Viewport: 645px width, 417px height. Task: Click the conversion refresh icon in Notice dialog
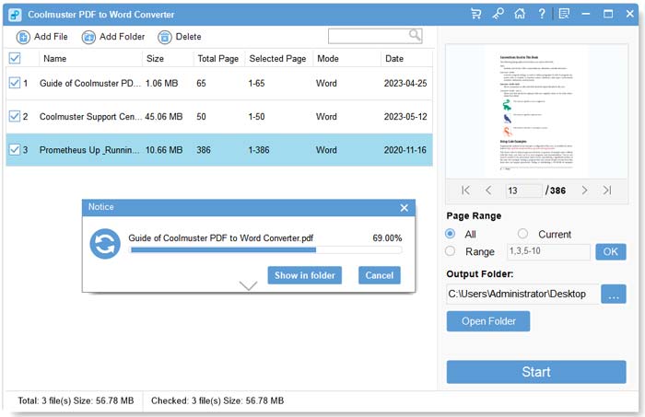pos(105,244)
